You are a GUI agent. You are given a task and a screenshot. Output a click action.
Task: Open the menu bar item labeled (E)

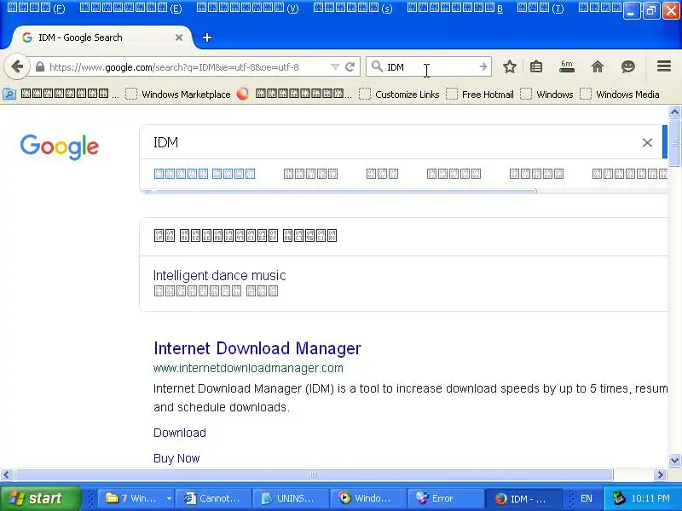click(131, 8)
